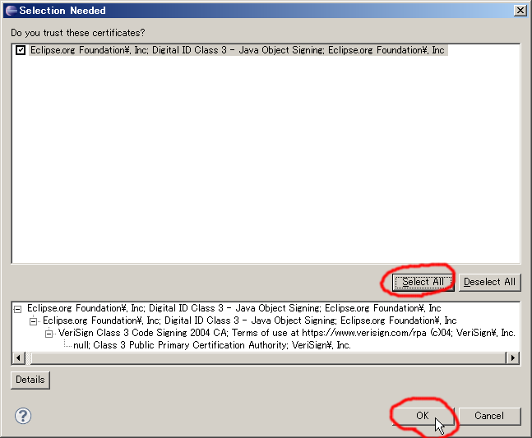Click the certificate tree's right scroll arrow
532x438 pixels.
pos(512,357)
